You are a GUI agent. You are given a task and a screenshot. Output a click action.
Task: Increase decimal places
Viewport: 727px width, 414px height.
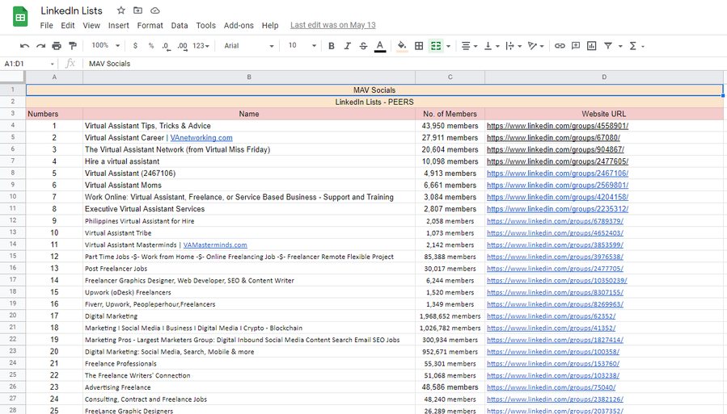(182, 46)
